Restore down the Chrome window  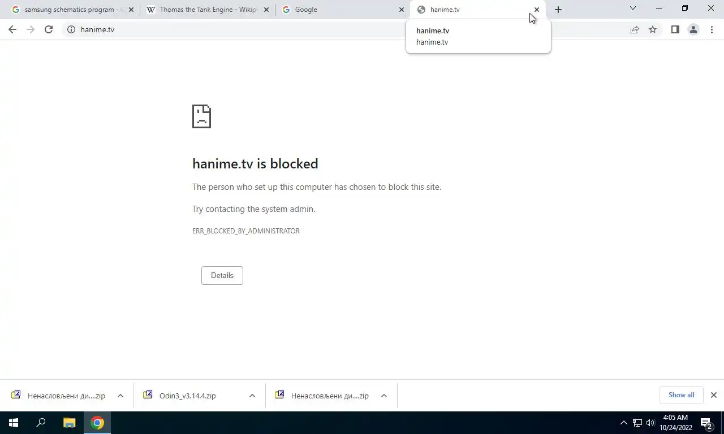685,8
